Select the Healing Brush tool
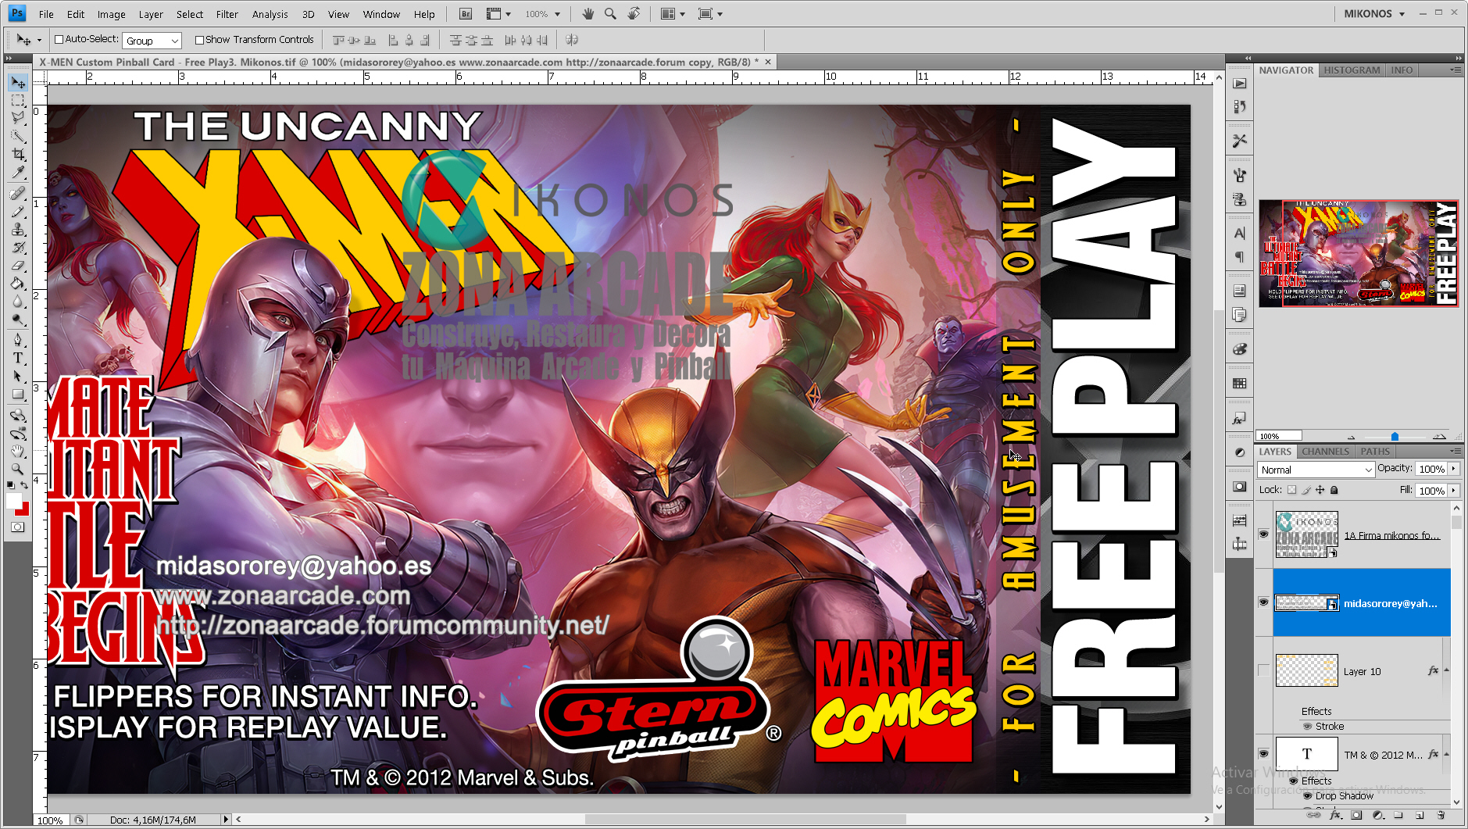This screenshot has width=1468, height=829. (18, 193)
